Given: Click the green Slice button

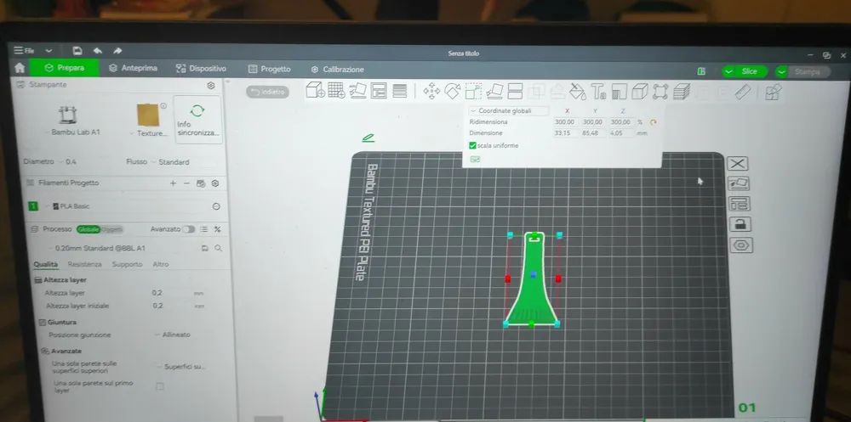Looking at the screenshot, I should [744, 71].
